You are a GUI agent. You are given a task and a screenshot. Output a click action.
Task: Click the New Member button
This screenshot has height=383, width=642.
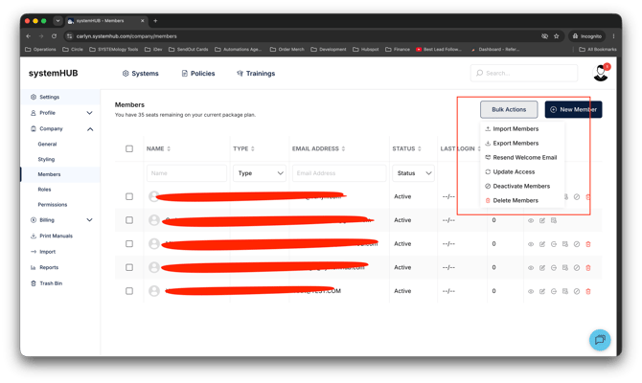pyautogui.click(x=573, y=109)
